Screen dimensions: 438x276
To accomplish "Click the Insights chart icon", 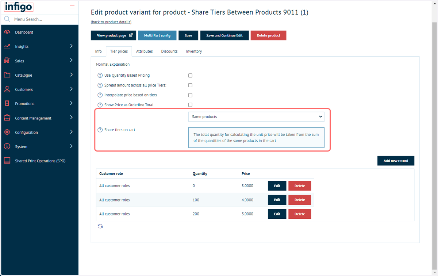I will (7, 46).
